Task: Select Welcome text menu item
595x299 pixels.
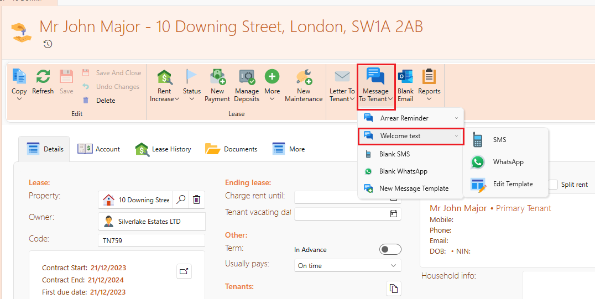Action: point(410,136)
